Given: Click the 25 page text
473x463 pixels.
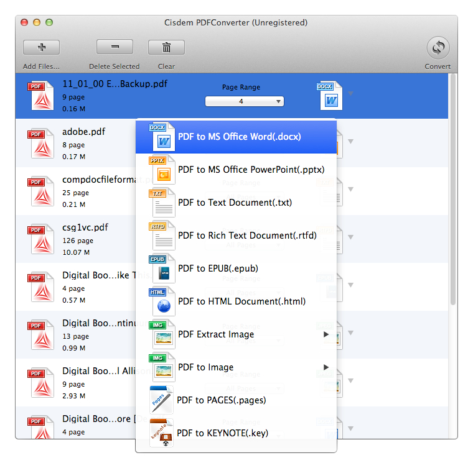Looking at the screenshot, I should [76, 193].
